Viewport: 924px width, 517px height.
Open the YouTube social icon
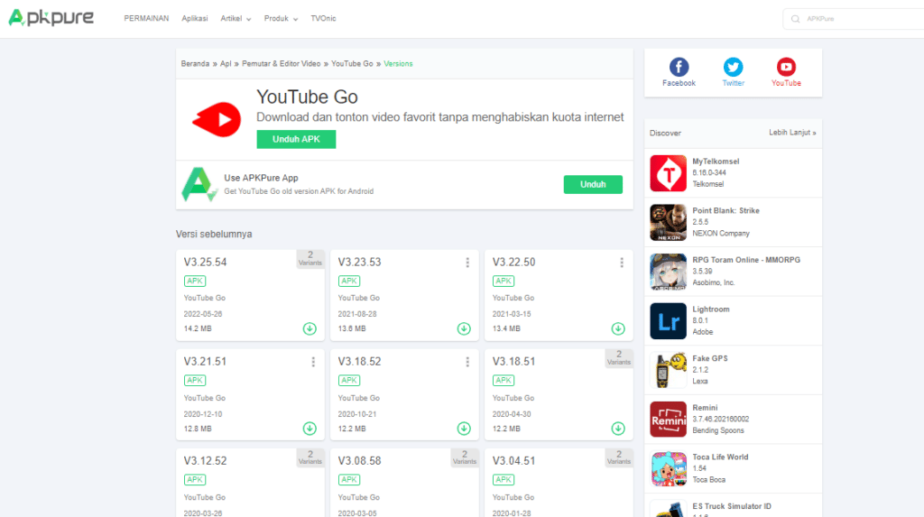pos(786,67)
